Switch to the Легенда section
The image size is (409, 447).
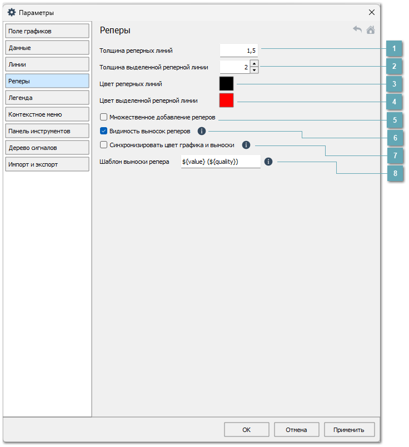click(47, 98)
